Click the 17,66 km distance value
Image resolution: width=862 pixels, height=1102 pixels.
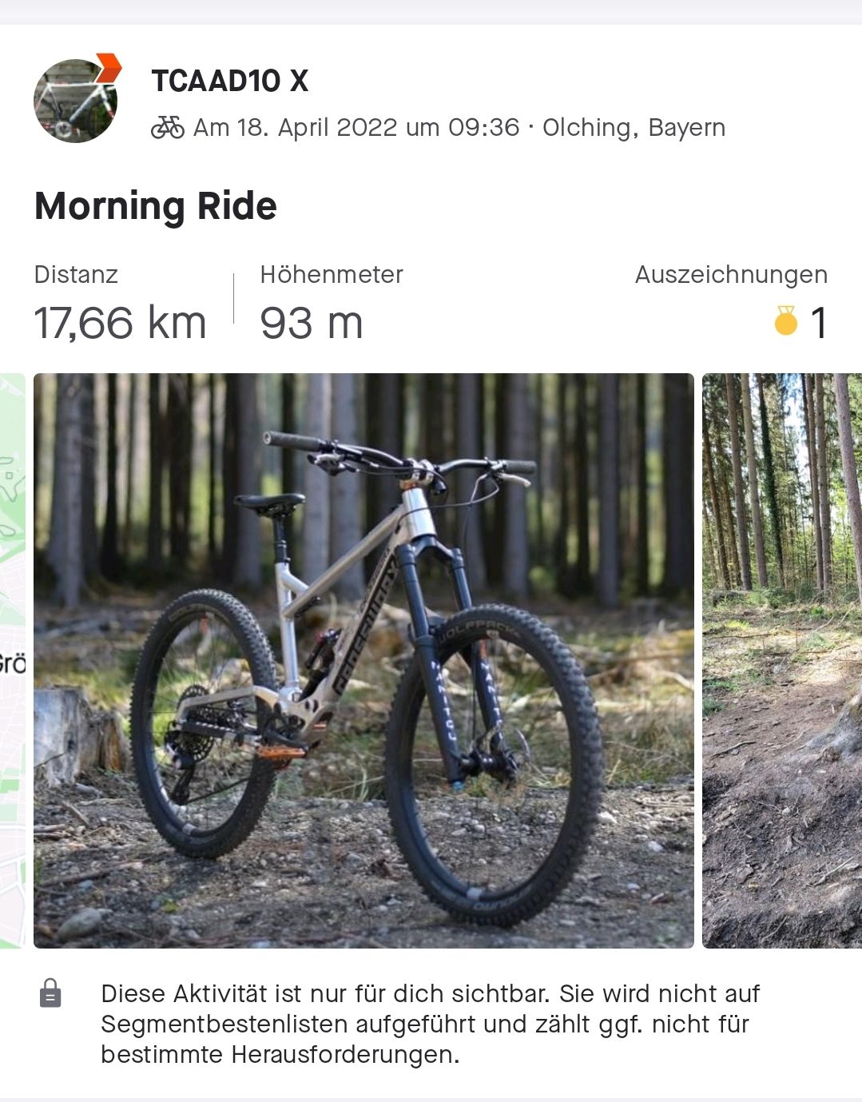click(x=121, y=323)
